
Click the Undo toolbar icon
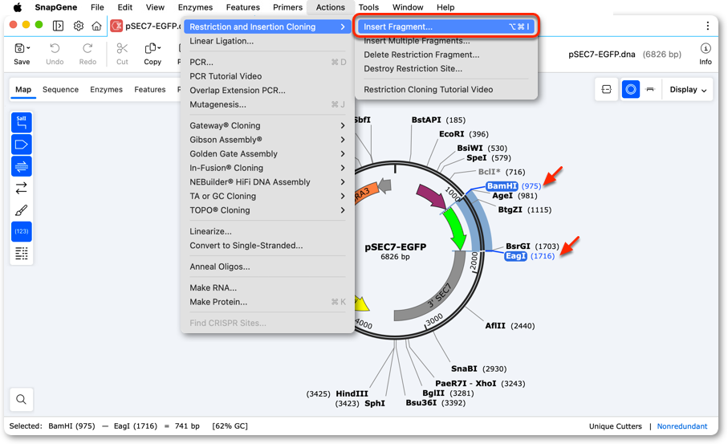(x=55, y=48)
